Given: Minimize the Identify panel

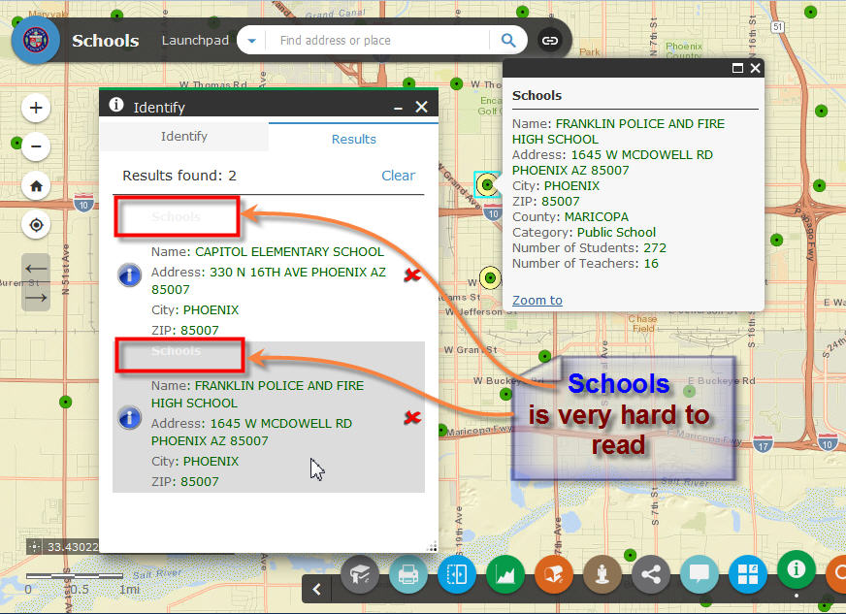Looking at the screenshot, I should pyautogui.click(x=398, y=108).
